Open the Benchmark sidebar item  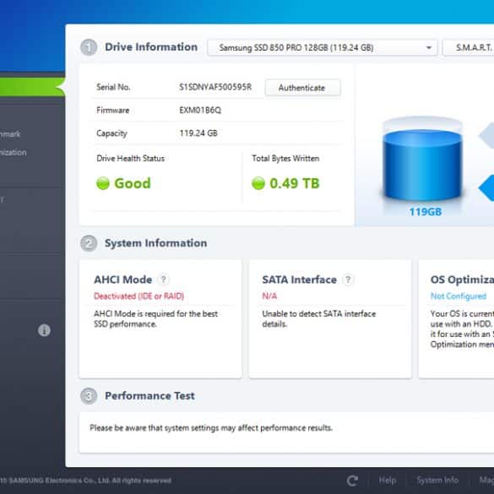[x=10, y=134]
